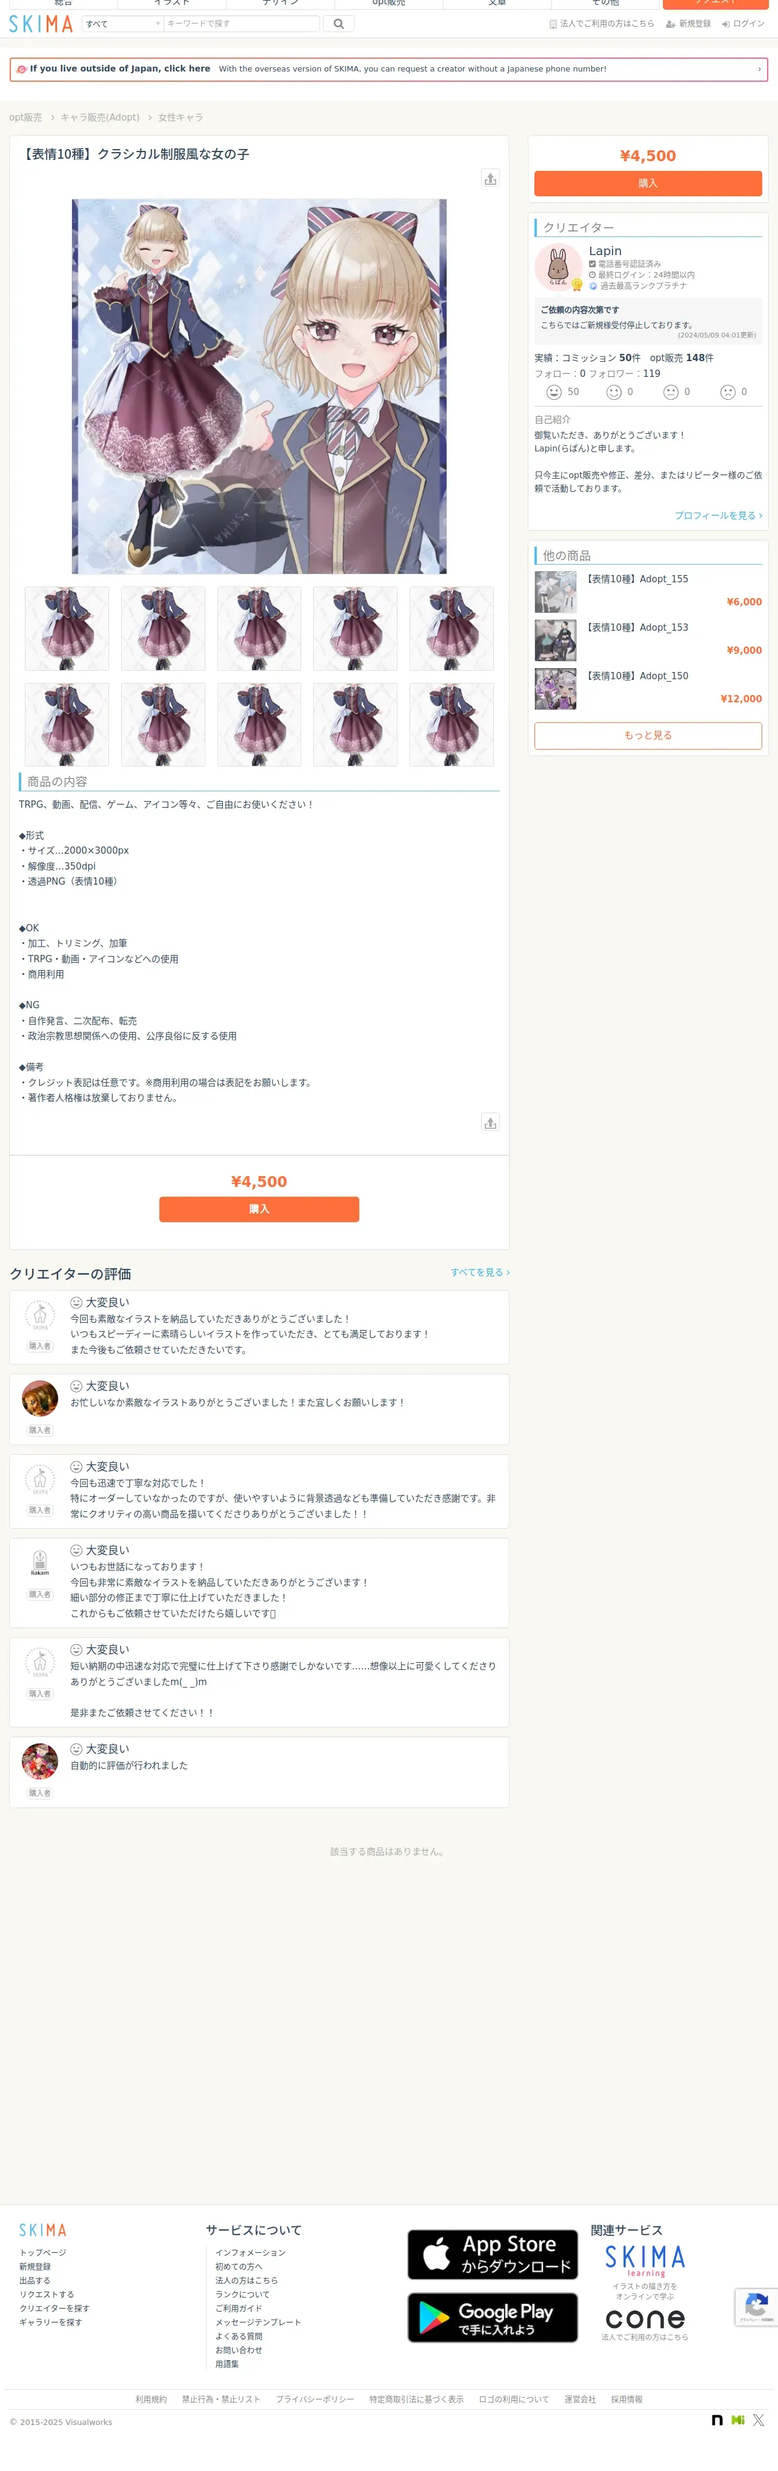This screenshot has width=778, height=2471.
Task: Click the very good rating smiley icon
Action: click(554, 392)
